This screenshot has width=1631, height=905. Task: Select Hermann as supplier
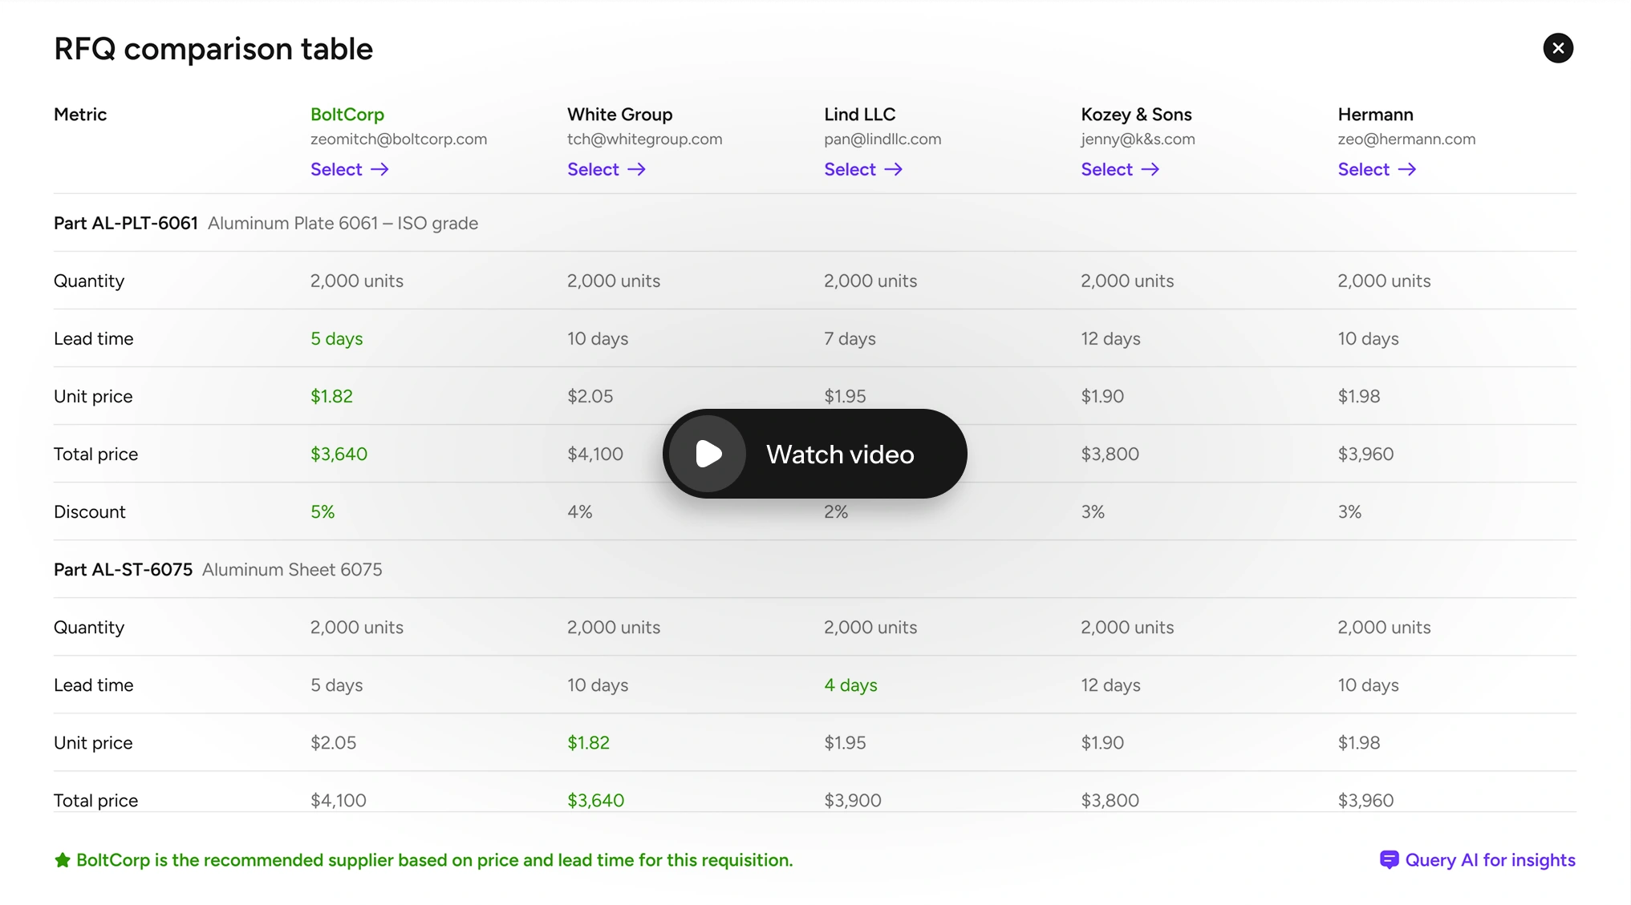[1364, 169]
